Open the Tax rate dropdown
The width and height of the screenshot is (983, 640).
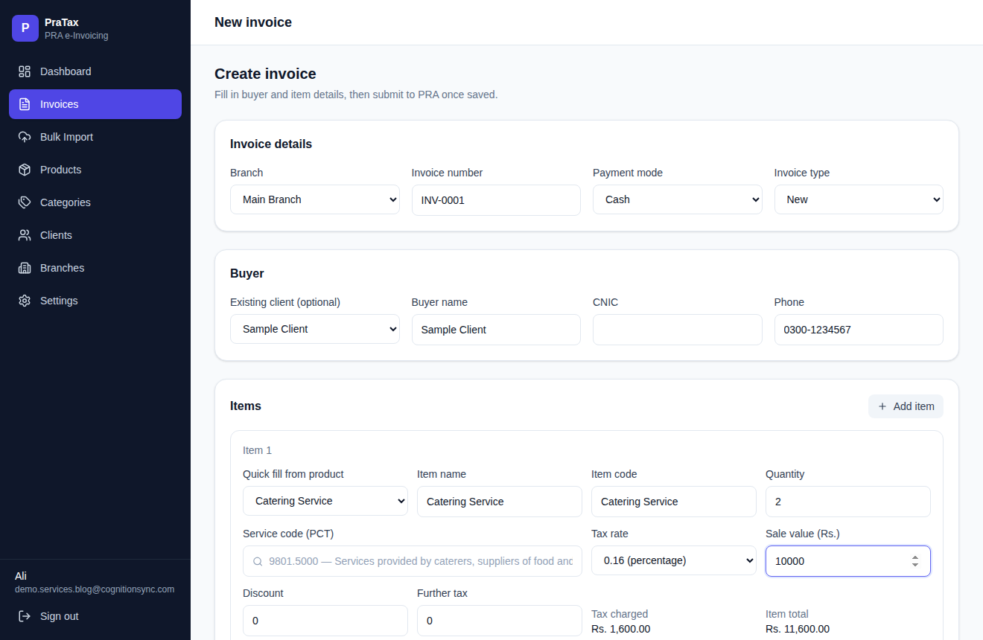pyautogui.click(x=674, y=560)
